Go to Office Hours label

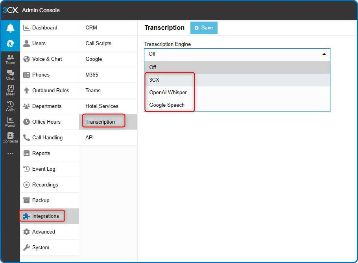coord(46,122)
